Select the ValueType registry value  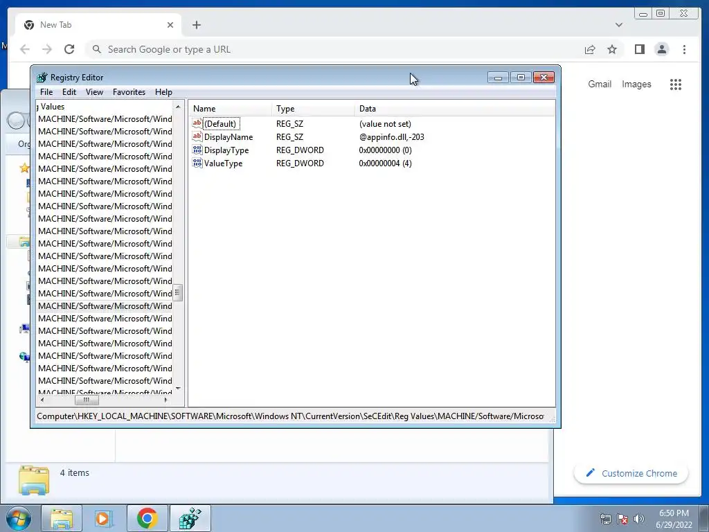click(x=223, y=163)
